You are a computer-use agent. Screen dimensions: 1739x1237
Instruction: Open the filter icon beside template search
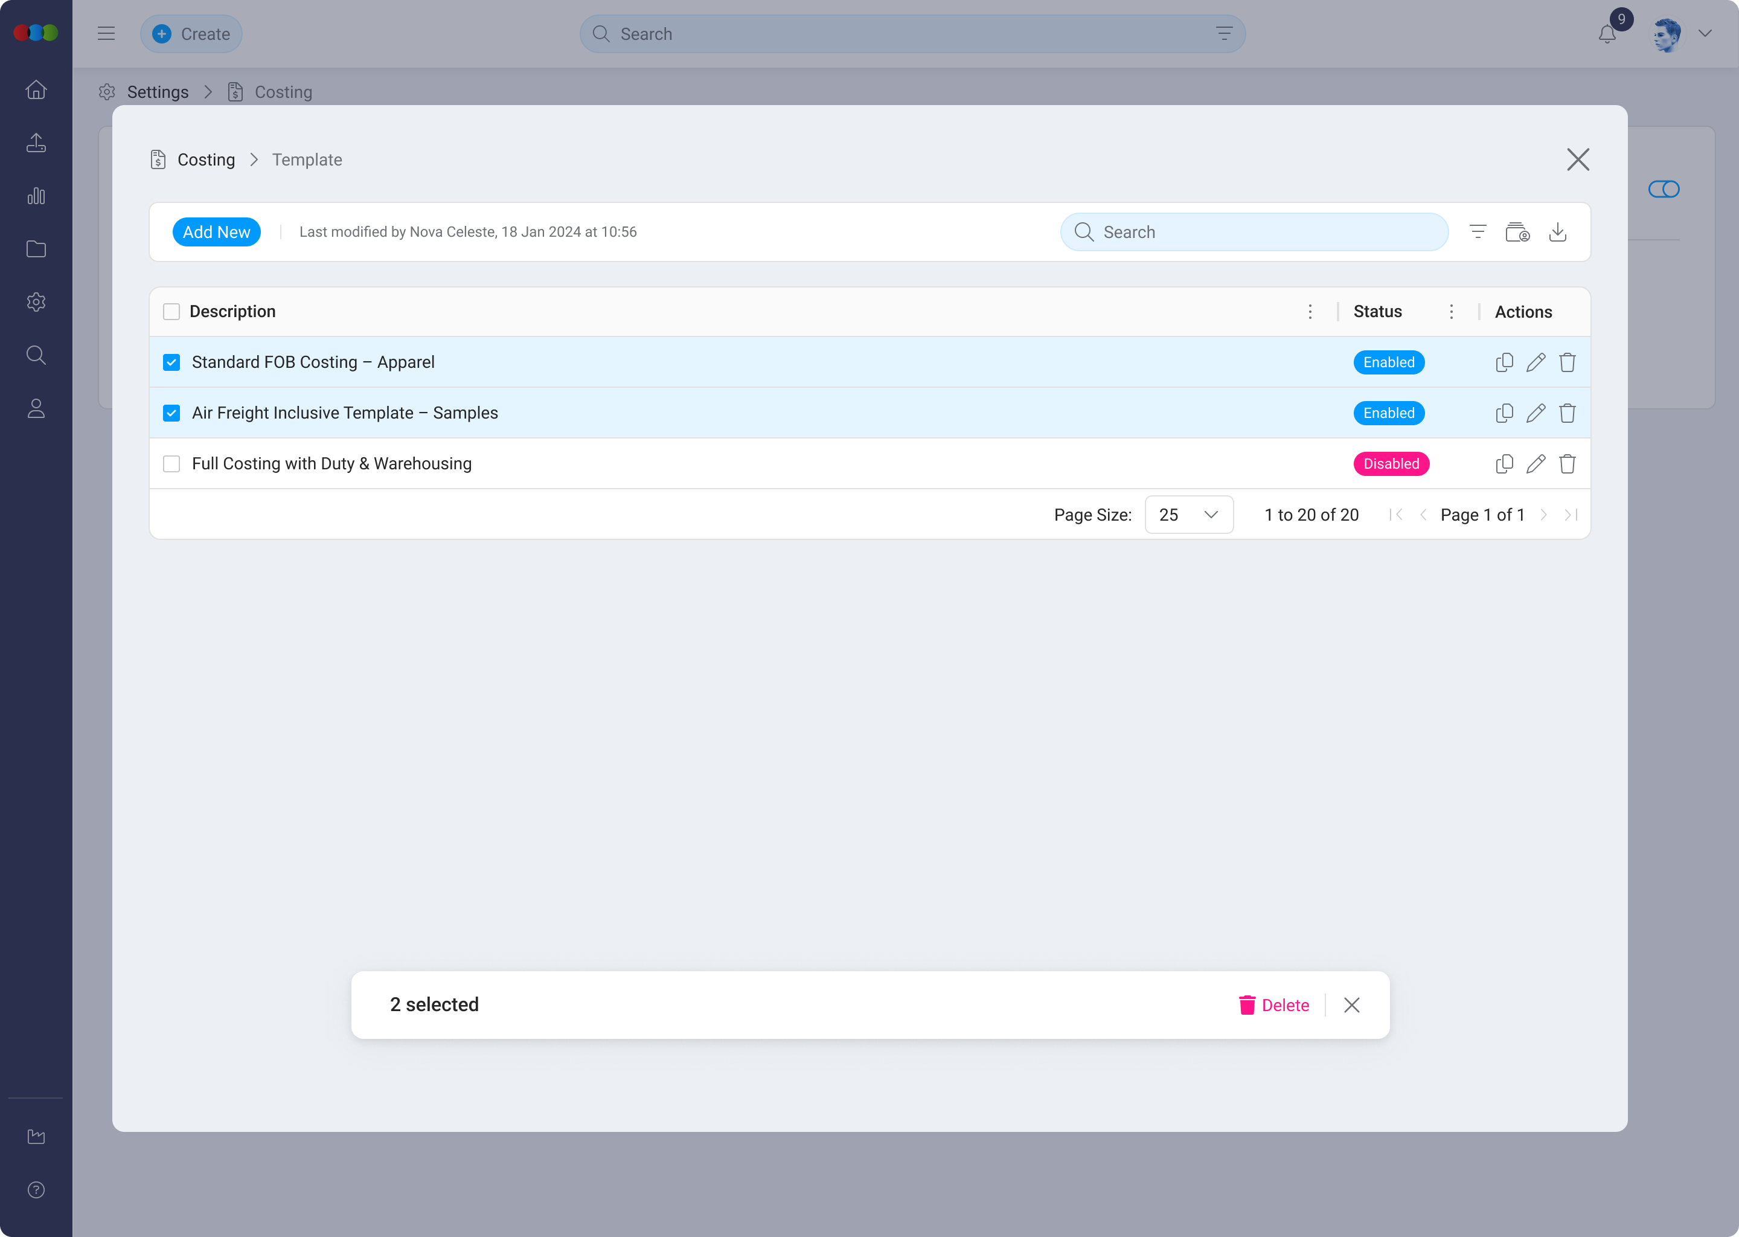tap(1478, 231)
